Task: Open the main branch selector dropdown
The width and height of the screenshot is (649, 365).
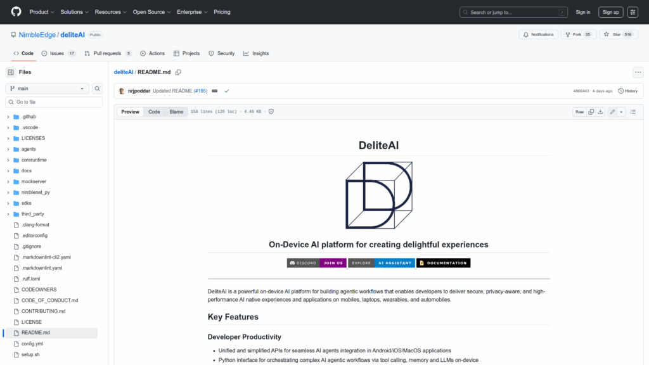Action: click(x=48, y=89)
